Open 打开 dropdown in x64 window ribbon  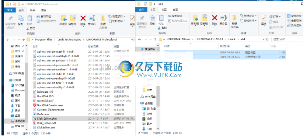tap(275, 17)
